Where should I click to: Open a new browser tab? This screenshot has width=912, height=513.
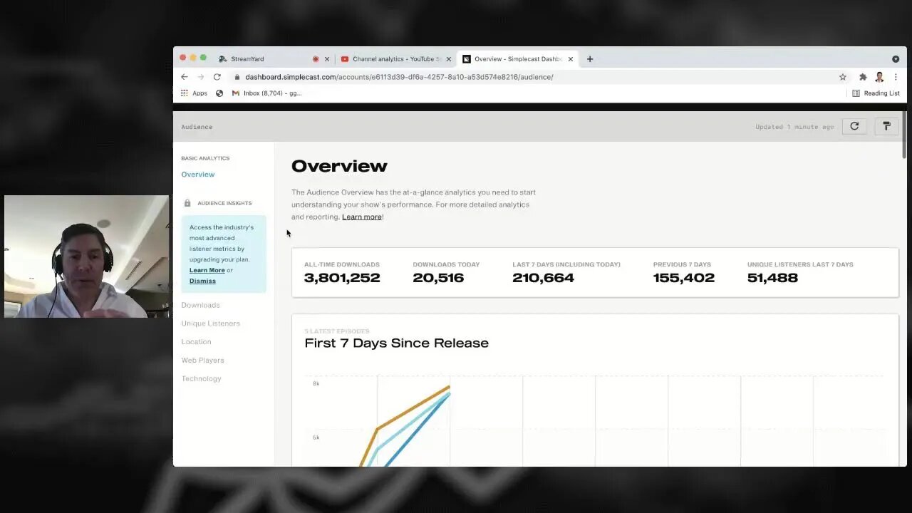click(x=590, y=59)
